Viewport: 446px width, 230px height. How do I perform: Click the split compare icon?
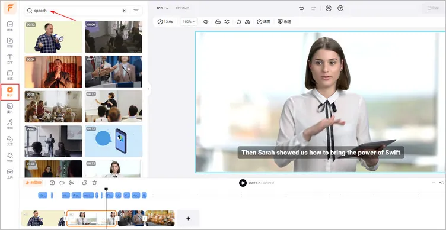click(62, 183)
